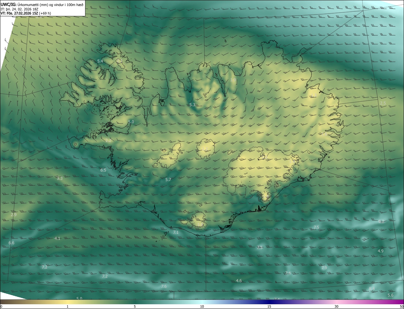
Task: Click the 5.7 value label inland
Action: [x=168, y=180]
